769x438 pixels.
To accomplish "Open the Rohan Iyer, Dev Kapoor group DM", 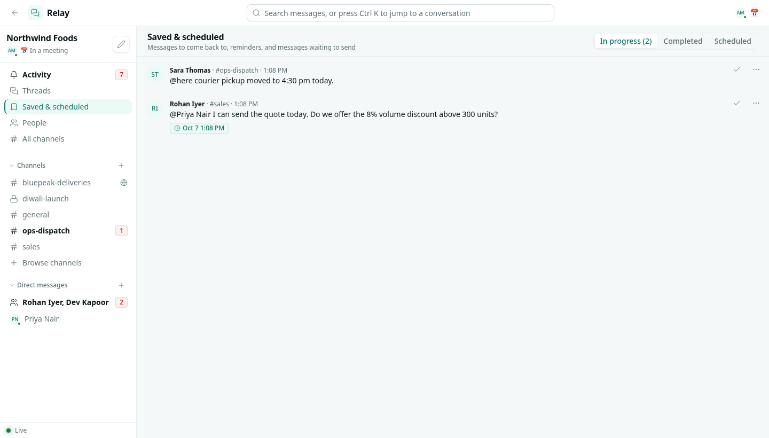I will click(68, 302).
